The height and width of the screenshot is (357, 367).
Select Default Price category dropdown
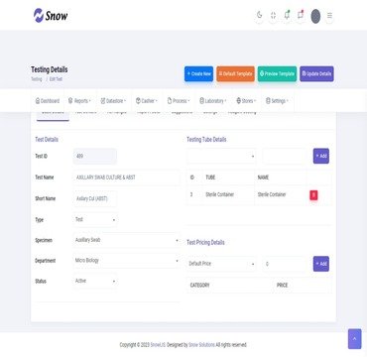point(221,264)
